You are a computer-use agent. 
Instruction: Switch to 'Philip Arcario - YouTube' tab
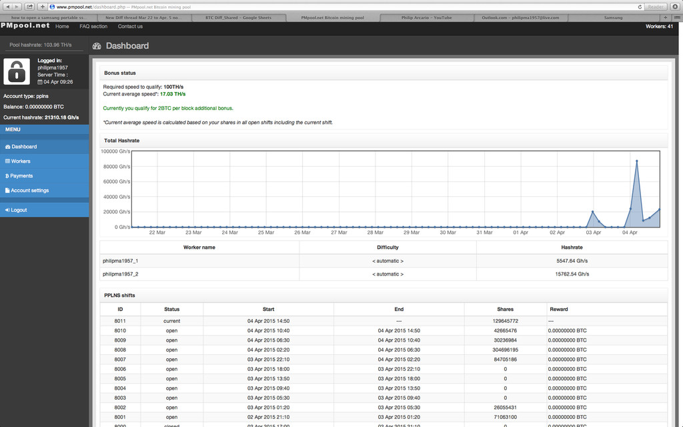(x=426, y=17)
